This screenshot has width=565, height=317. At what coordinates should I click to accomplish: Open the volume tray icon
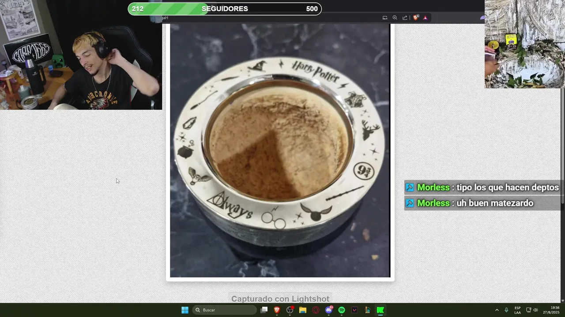[535, 310]
